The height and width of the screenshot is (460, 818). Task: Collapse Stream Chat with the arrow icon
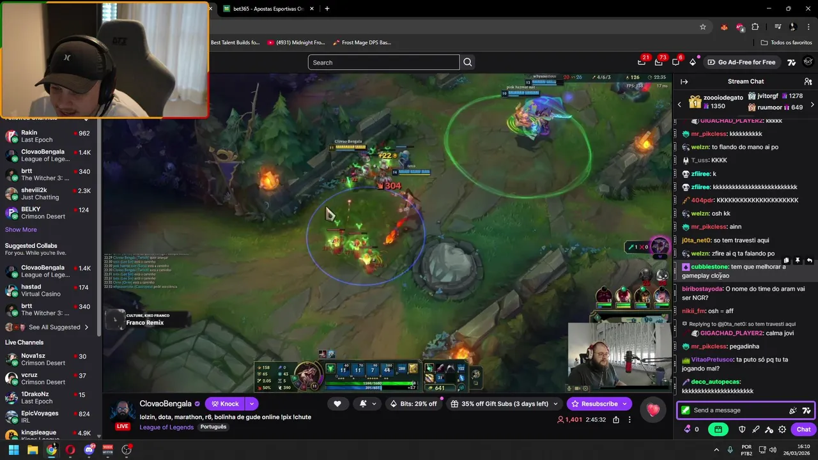(684, 82)
